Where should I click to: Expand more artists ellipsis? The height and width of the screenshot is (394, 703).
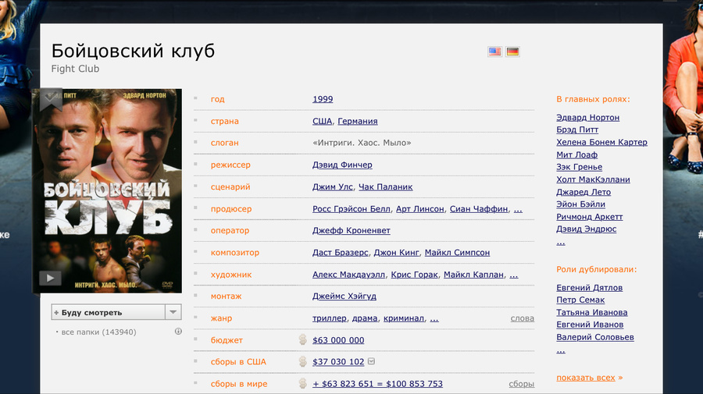click(x=514, y=275)
